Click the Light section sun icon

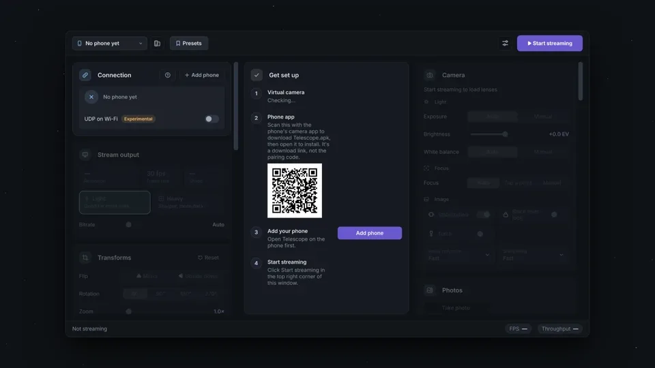click(x=426, y=102)
